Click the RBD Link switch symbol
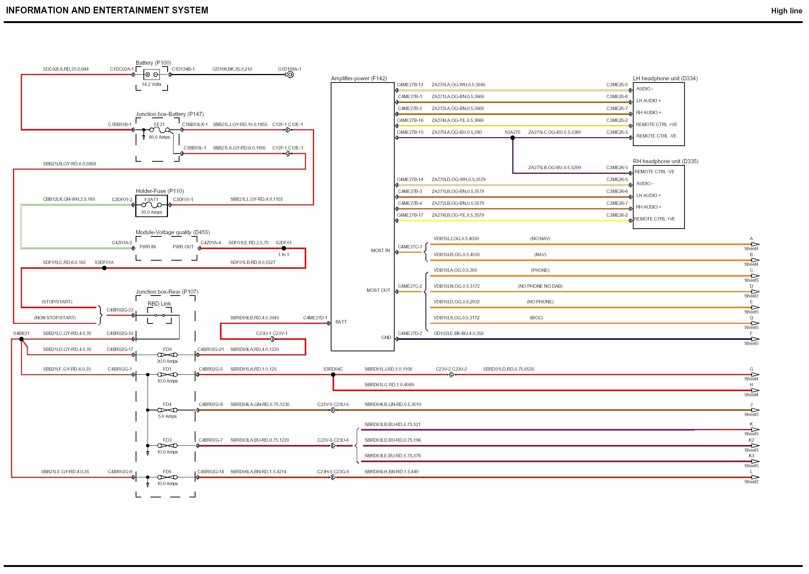This screenshot has width=809, height=574. [x=159, y=316]
